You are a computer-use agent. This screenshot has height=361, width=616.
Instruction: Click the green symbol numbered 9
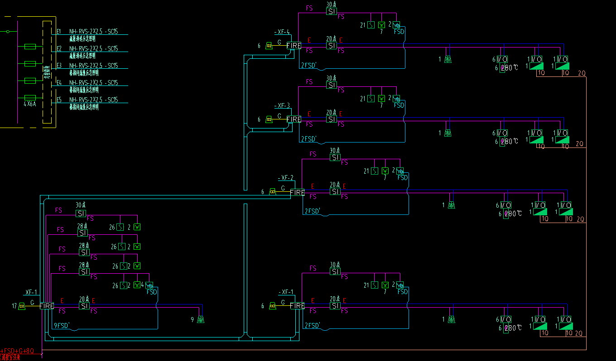pyautogui.click(x=201, y=320)
